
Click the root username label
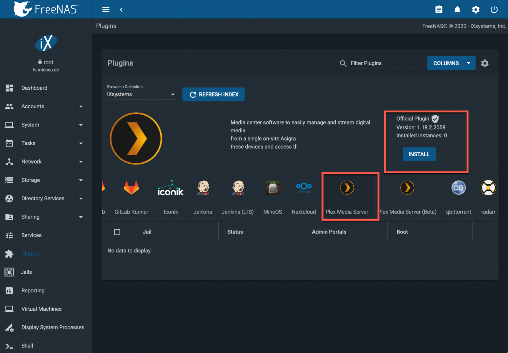pos(49,62)
